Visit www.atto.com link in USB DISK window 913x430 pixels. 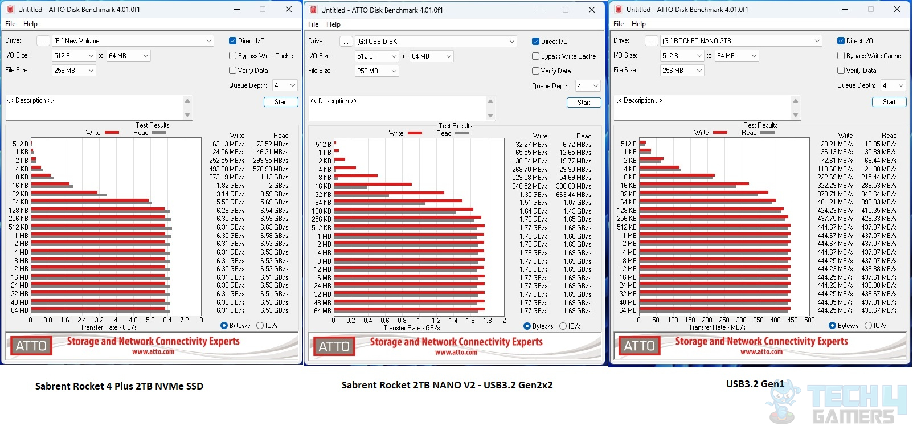456,353
